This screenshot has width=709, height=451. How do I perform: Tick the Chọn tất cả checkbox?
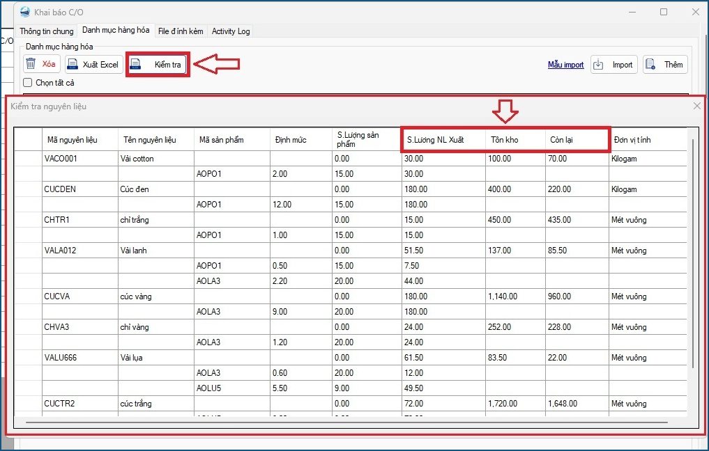coord(28,83)
